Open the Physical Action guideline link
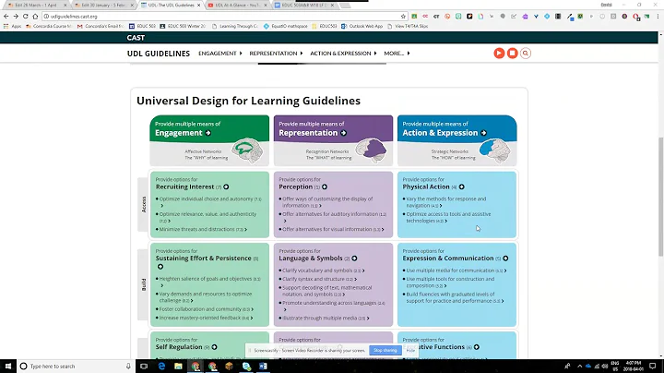This screenshot has height=373, width=664. 426,186
